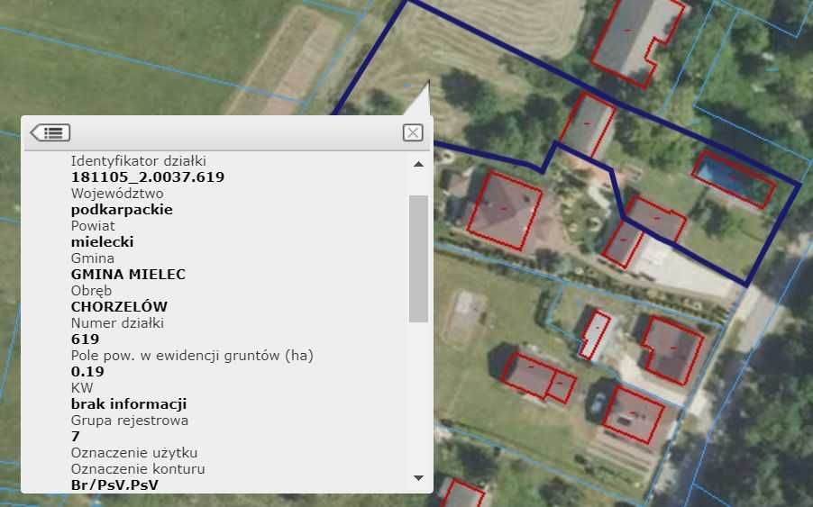
Task: Click the 'GMINA MIELEC' value
Action: point(128,275)
